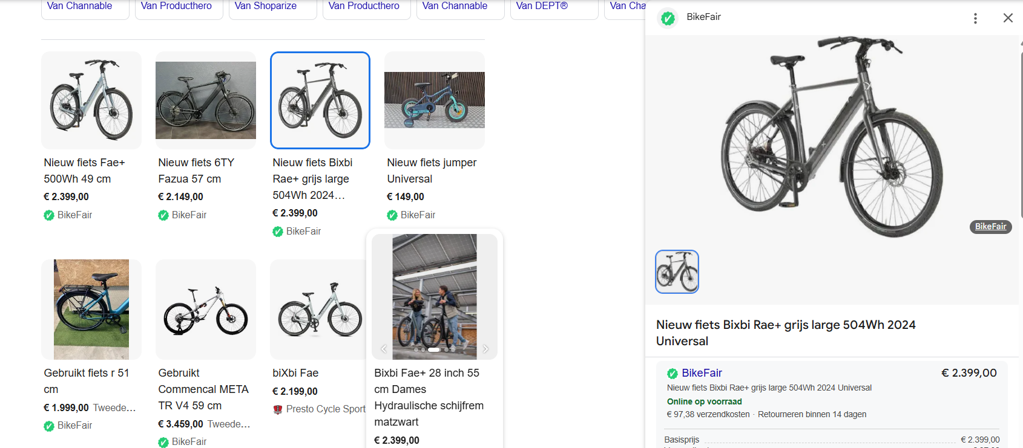Viewport: 1023px width, 448px height.
Task: Open the Nieuw fiets Fae+ 500Wh product image
Action: click(x=91, y=100)
